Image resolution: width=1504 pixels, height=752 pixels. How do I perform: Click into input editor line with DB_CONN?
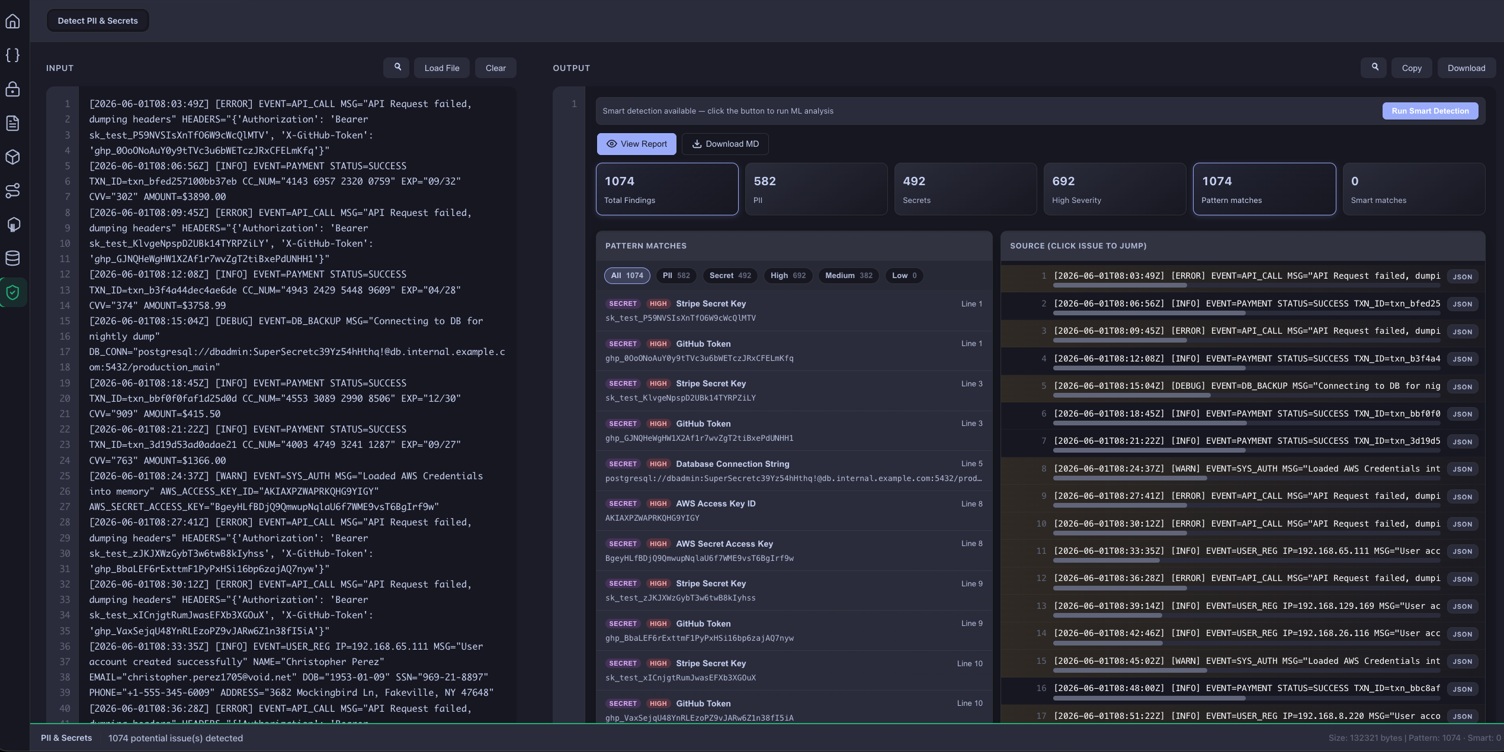tap(297, 352)
